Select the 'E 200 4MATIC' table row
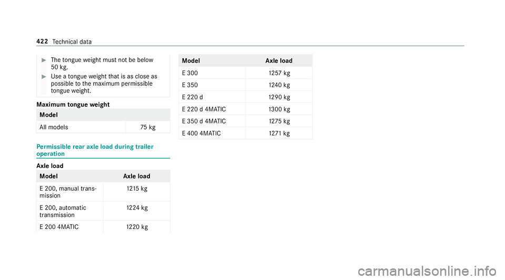This screenshot has width=505, height=280. (103, 226)
